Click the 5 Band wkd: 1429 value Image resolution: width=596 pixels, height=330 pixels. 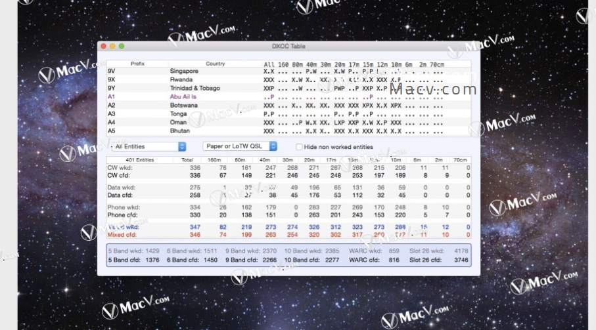[152, 251]
